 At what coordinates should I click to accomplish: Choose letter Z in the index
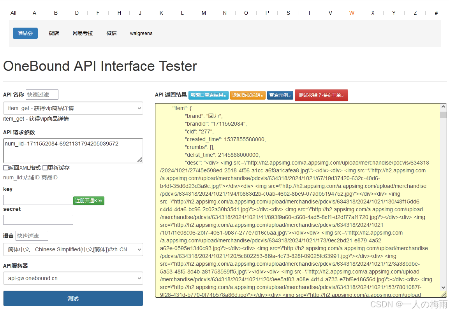(415, 13)
